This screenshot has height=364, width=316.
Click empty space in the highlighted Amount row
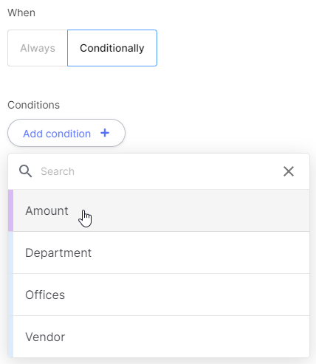click(x=197, y=210)
